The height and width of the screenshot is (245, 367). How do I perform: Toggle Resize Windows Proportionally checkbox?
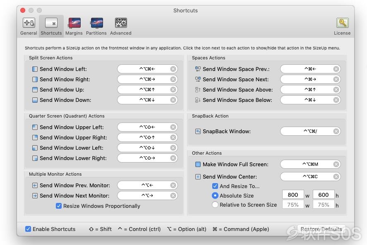pyautogui.click(x=58, y=206)
